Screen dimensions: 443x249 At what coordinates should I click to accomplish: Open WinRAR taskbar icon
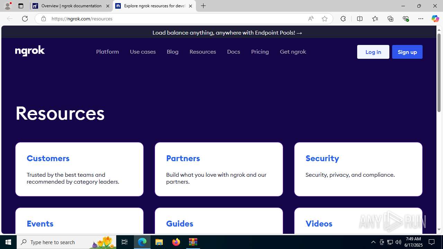tap(193, 242)
